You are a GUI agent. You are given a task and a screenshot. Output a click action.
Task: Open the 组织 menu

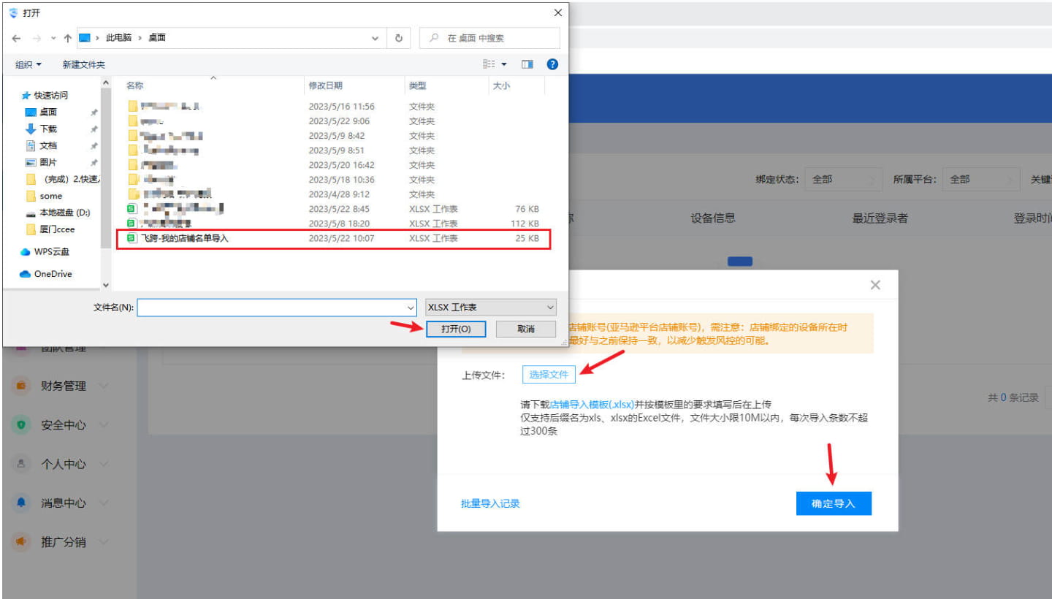tap(27, 64)
